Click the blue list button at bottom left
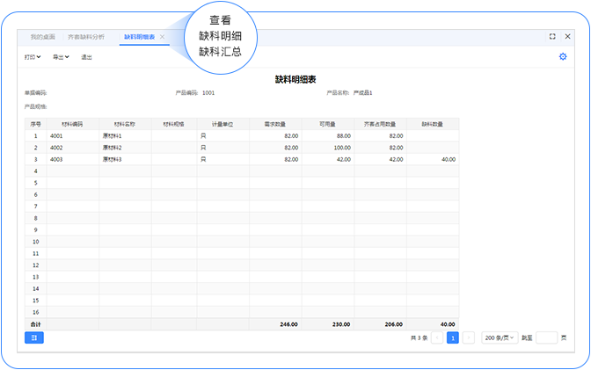The width and height of the screenshot is (591, 370). pos(33,337)
